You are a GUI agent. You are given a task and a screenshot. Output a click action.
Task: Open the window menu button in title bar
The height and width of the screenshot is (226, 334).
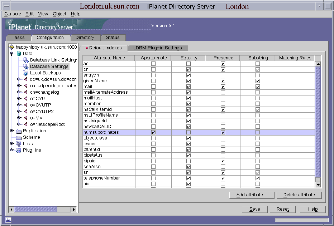(x=6, y=6)
